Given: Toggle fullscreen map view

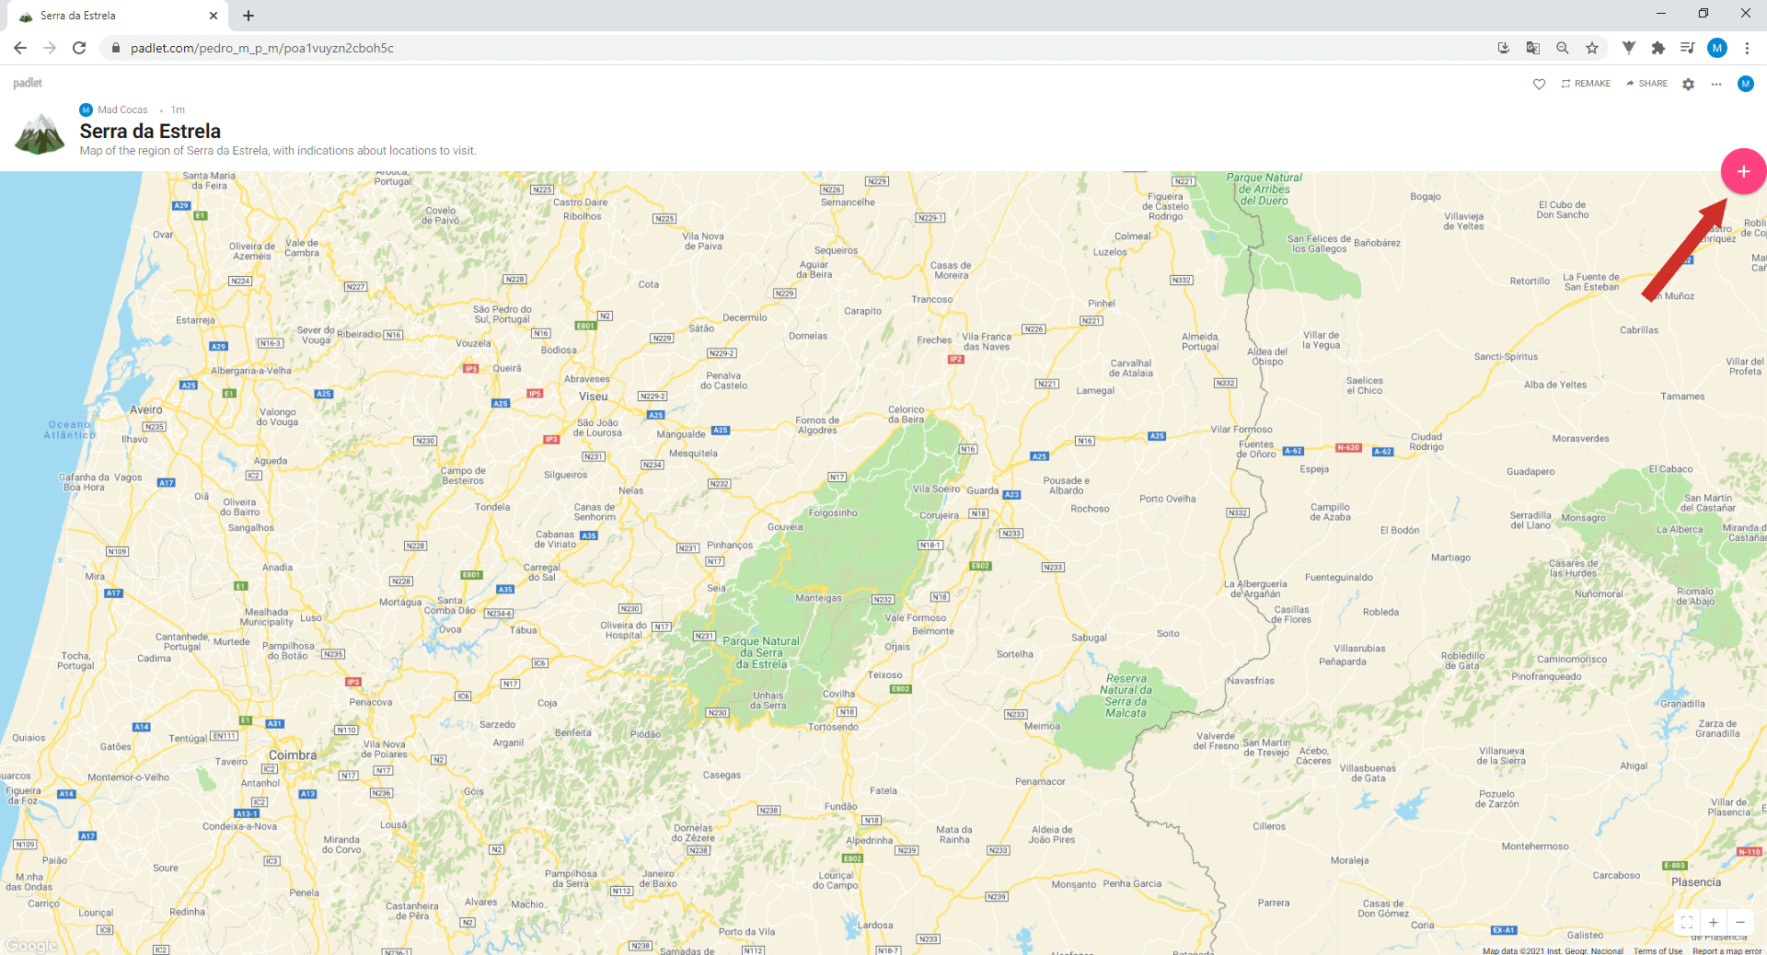Looking at the screenshot, I should point(1687,922).
